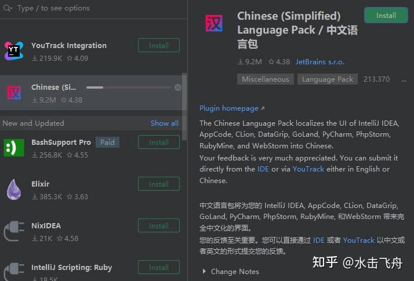
Task: Click the IntelliJ Scripting: Ruby plug icon
Action: point(14,271)
